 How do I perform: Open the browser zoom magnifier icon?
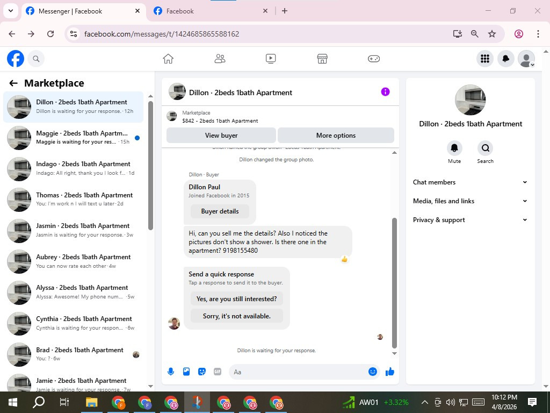475,34
